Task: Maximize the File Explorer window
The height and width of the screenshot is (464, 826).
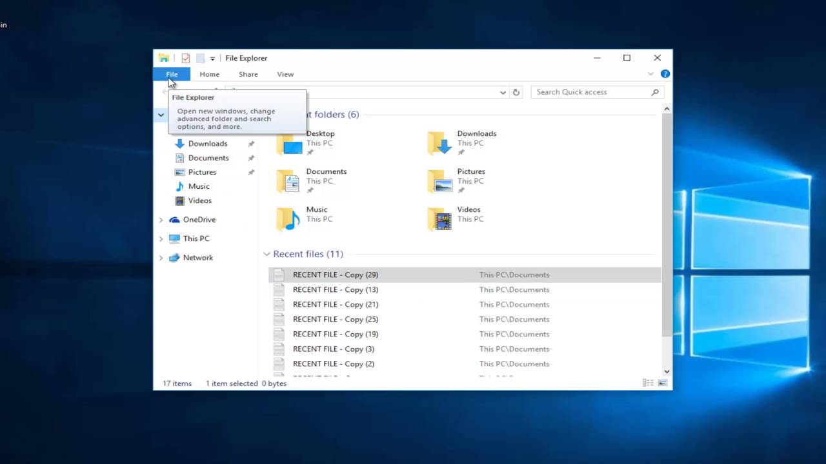Action: pyautogui.click(x=627, y=58)
